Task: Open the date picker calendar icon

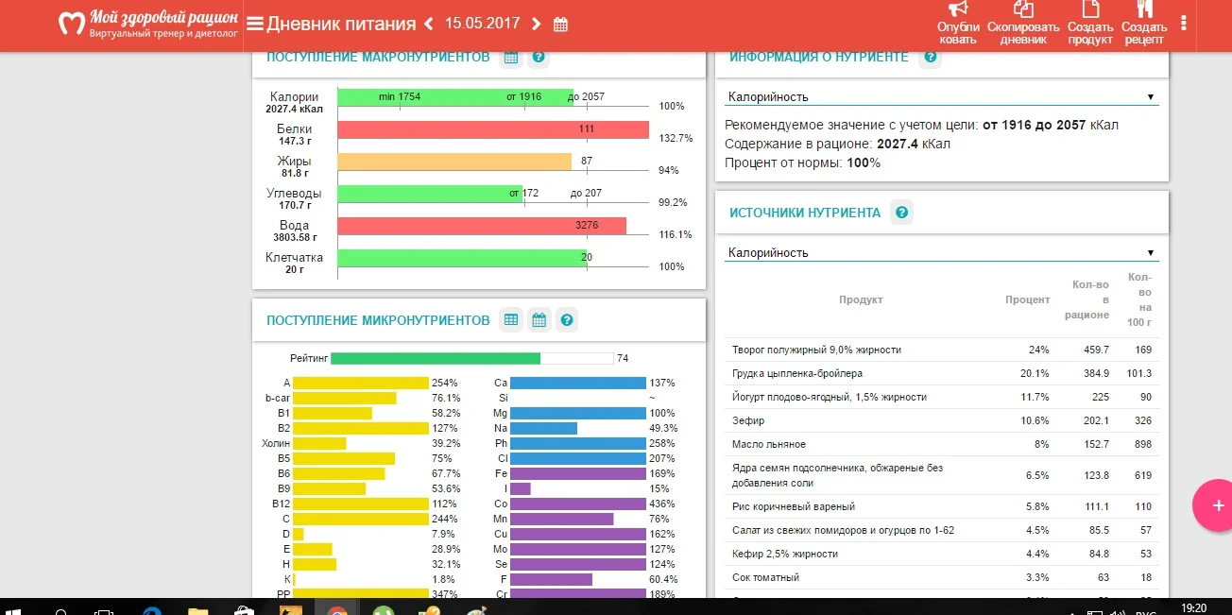Action: pos(560,24)
